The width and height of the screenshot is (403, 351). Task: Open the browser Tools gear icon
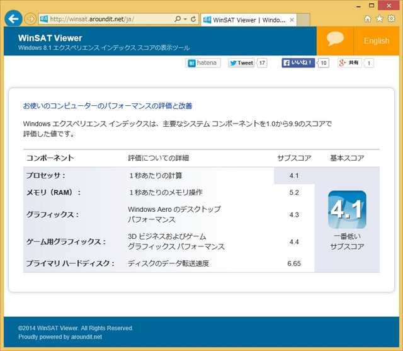pyautogui.click(x=391, y=19)
